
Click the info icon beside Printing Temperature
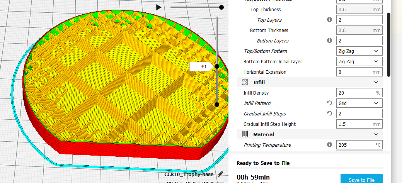point(329,145)
